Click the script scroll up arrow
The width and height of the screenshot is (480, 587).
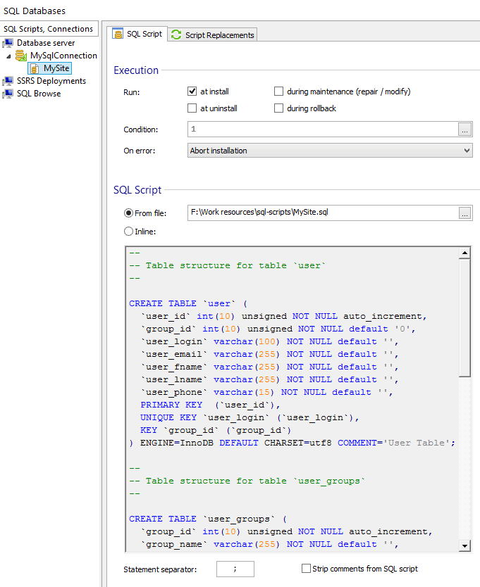pos(464,253)
